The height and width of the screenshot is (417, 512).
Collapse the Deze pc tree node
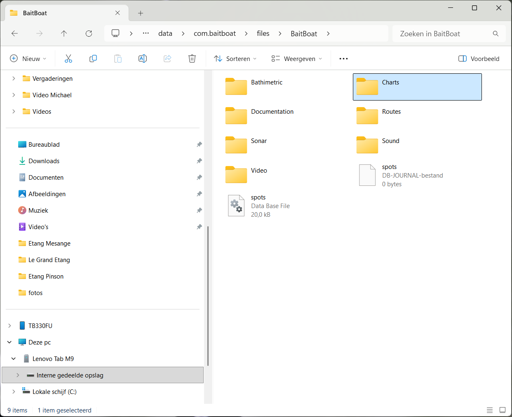[x=9, y=342]
